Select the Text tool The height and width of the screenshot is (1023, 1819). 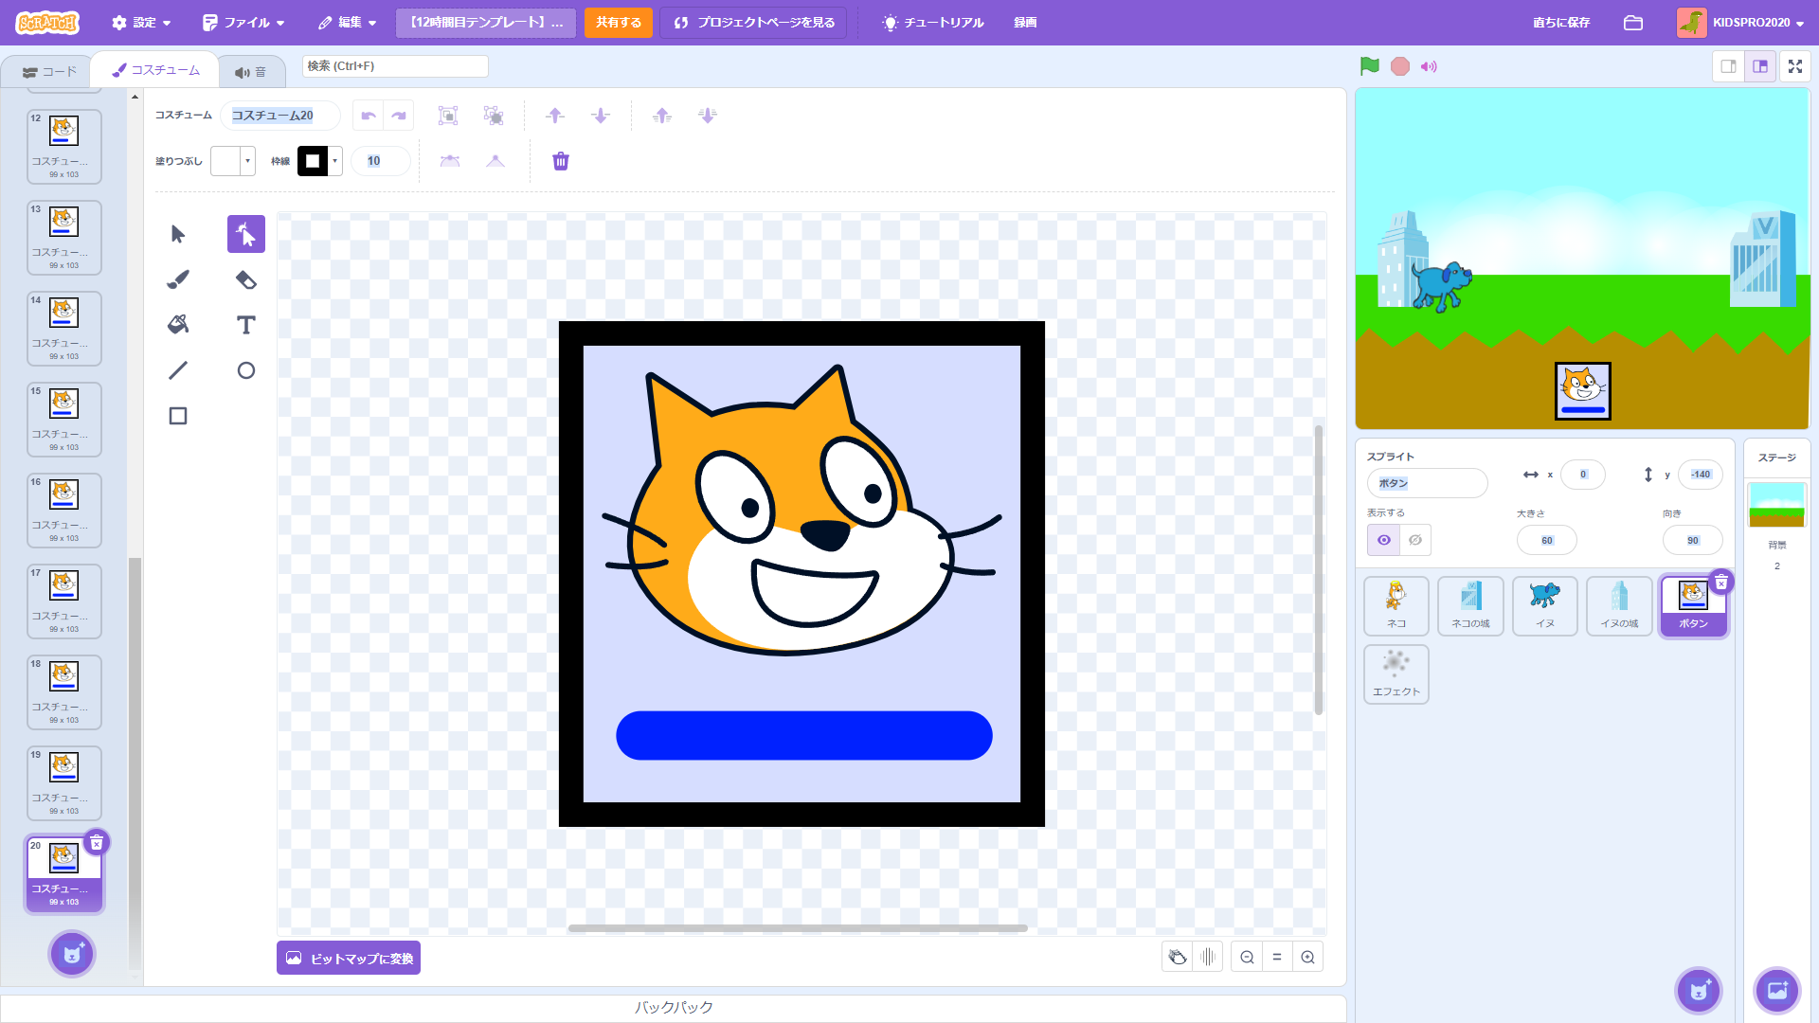coord(245,325)
